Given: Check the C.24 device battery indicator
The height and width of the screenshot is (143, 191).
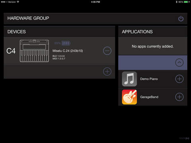Looking at the screenshot, I should pyautogui.click(x=62, y=43).
